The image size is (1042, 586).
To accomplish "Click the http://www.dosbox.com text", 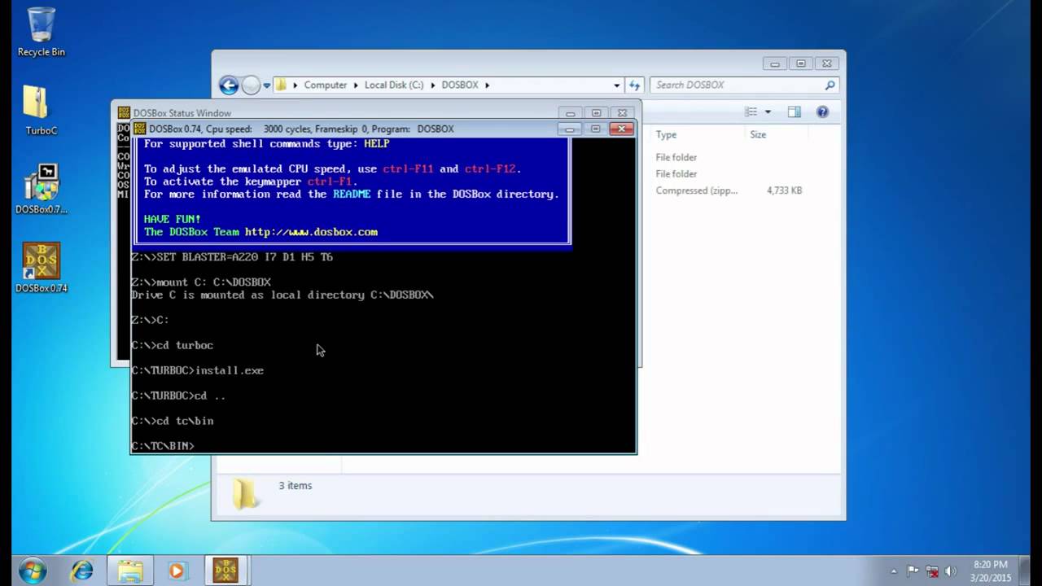I will [311, 232].
